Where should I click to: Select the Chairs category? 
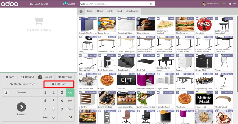pos(90,11)
